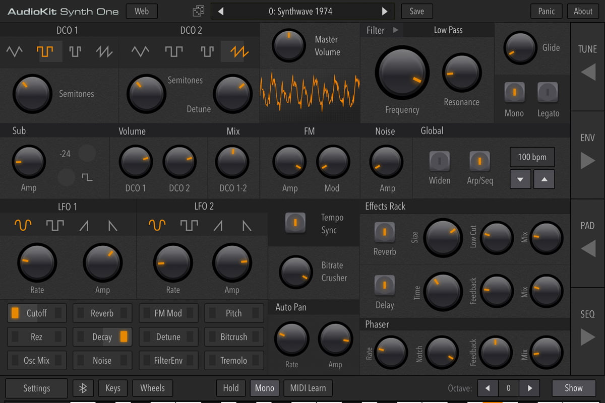Increase bpm with up arrow
Image resolution: width=605 pixels, height=403 pixels.
tap(544, 179)
